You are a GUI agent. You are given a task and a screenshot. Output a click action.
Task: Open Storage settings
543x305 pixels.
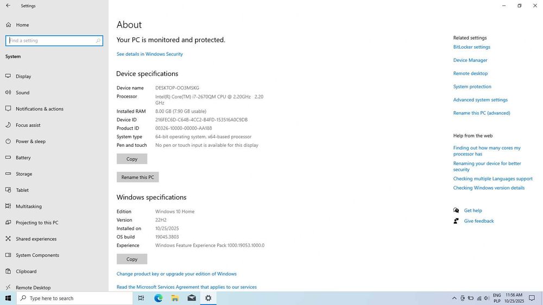tap(24, 174)
